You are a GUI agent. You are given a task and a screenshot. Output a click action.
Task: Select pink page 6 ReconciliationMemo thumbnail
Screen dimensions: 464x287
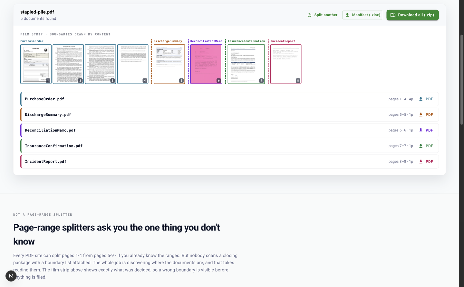click(x=206, y=64)
